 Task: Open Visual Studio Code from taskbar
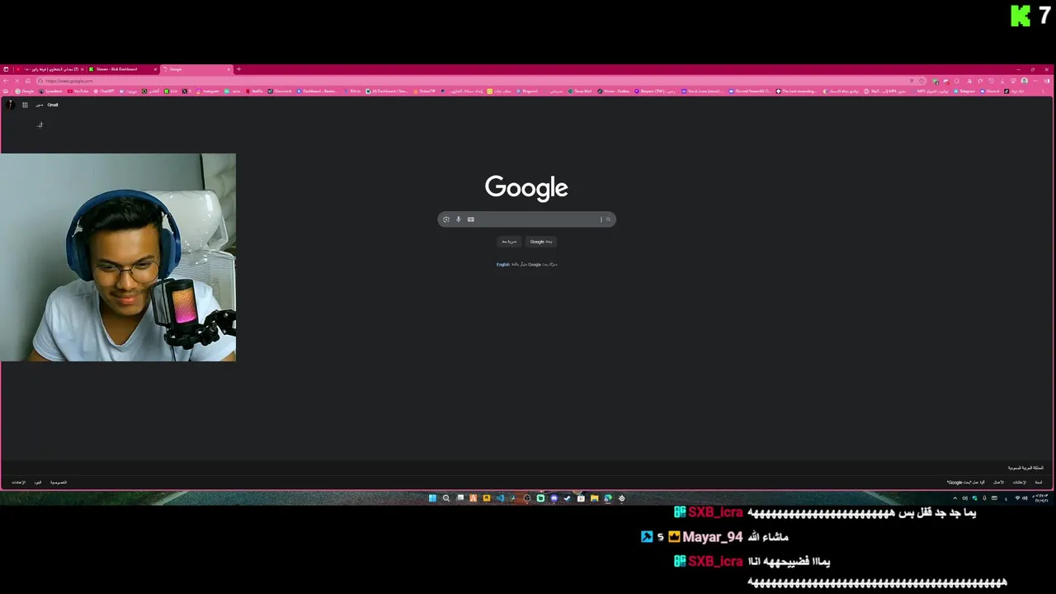[500, 498]
